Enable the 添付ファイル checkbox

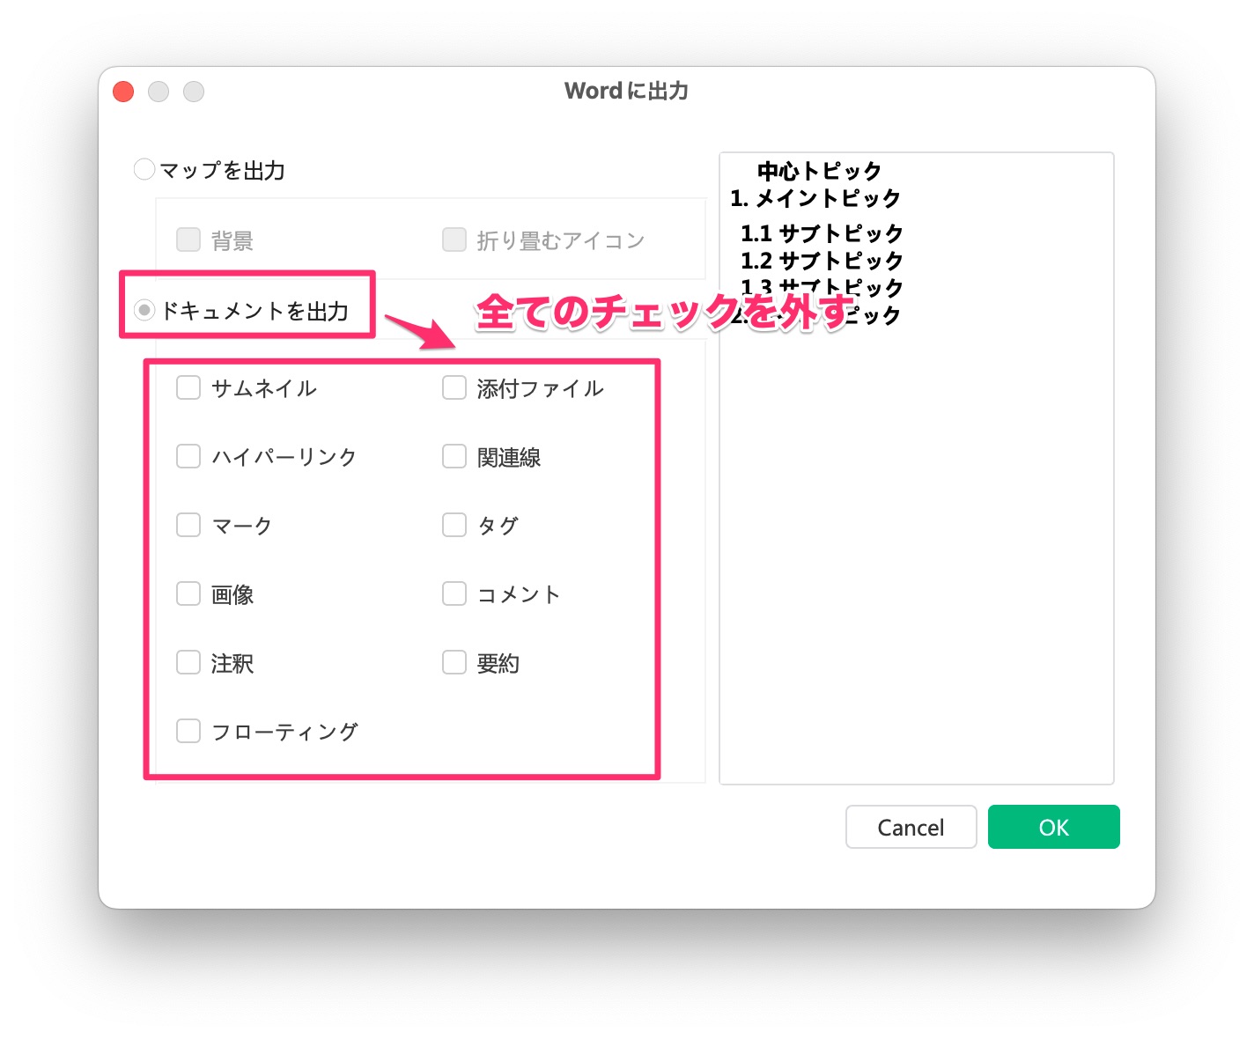(x=454, y=387)
